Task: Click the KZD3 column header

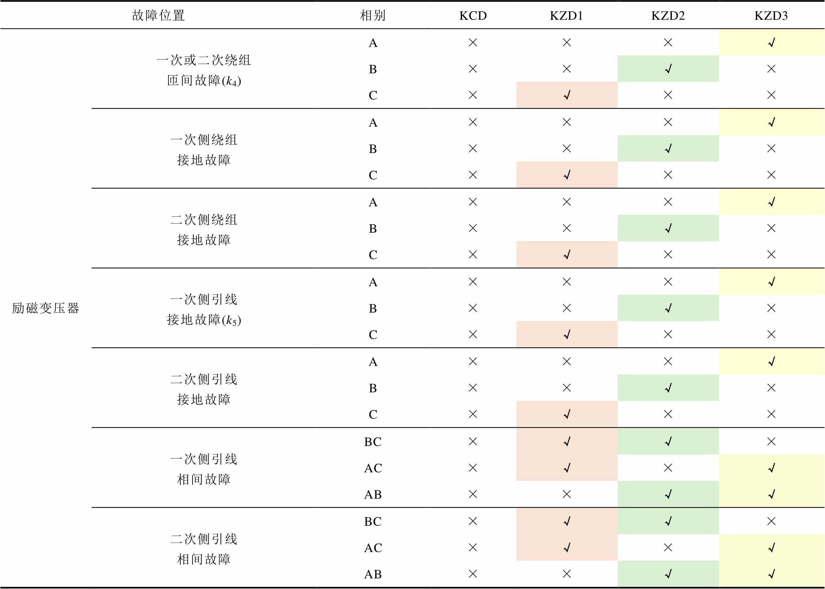Action: tap(771, 16)
